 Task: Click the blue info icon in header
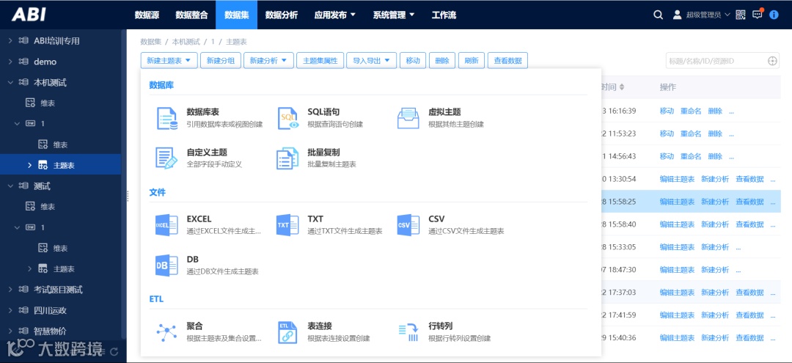coord(774,15)
